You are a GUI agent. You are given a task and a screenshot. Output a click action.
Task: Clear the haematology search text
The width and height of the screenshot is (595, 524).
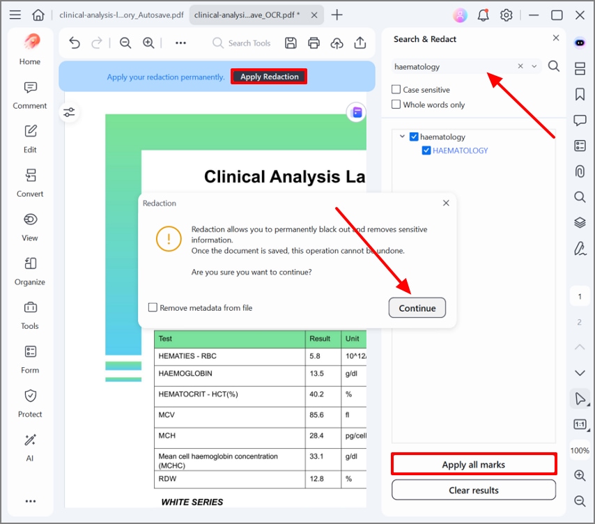pyautogui.click(x=520, y=66)
